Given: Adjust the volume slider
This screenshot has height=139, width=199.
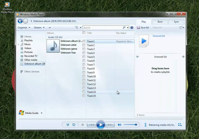Looking at the screenshot, I should click(131, 125).
